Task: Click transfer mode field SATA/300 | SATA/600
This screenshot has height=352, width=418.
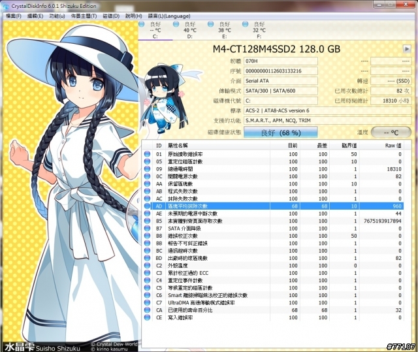Action: [281, 91]
